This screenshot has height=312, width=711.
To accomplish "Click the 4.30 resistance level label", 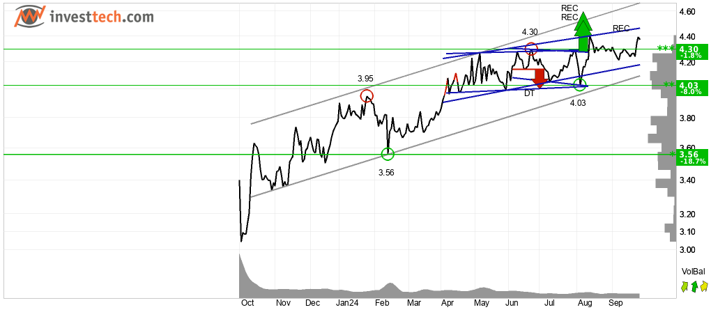I will tap(691, 52).
